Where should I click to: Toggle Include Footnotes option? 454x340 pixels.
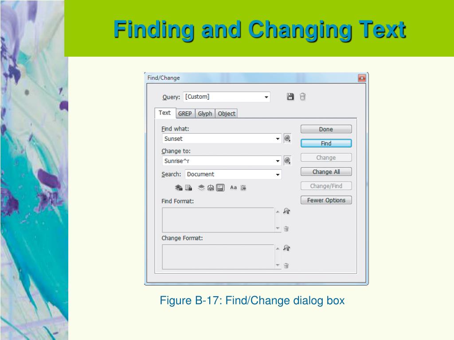click(220, 188)
